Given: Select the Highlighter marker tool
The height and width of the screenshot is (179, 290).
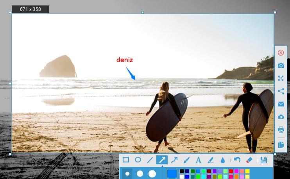Looking at the screenshot, I should point(210,160).
